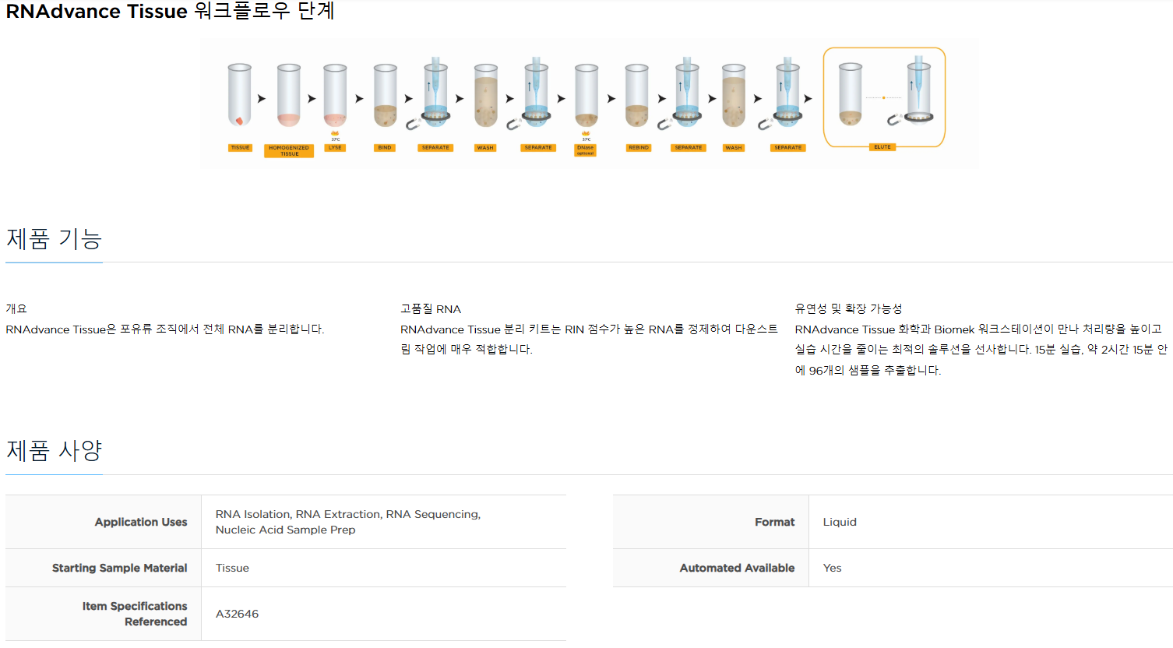Viewport: 1173px width, 648px height.
Task: Click the 'Liquid' format value
Action: [840, 522]
